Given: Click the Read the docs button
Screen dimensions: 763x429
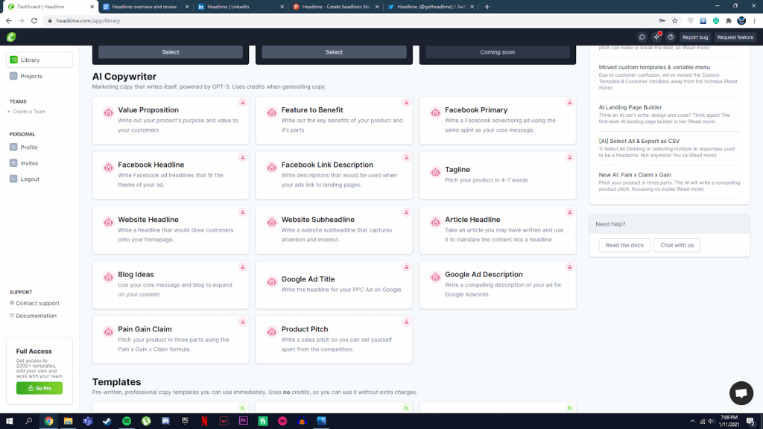Looking at the screenshot, I should click(624, 245).
